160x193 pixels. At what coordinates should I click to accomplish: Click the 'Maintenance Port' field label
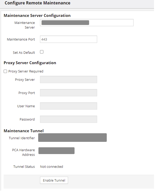coord(21,39)
